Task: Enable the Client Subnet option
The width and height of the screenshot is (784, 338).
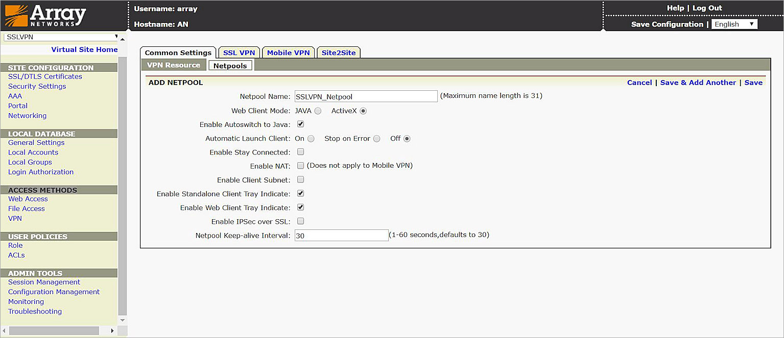Action: point(300,179)
